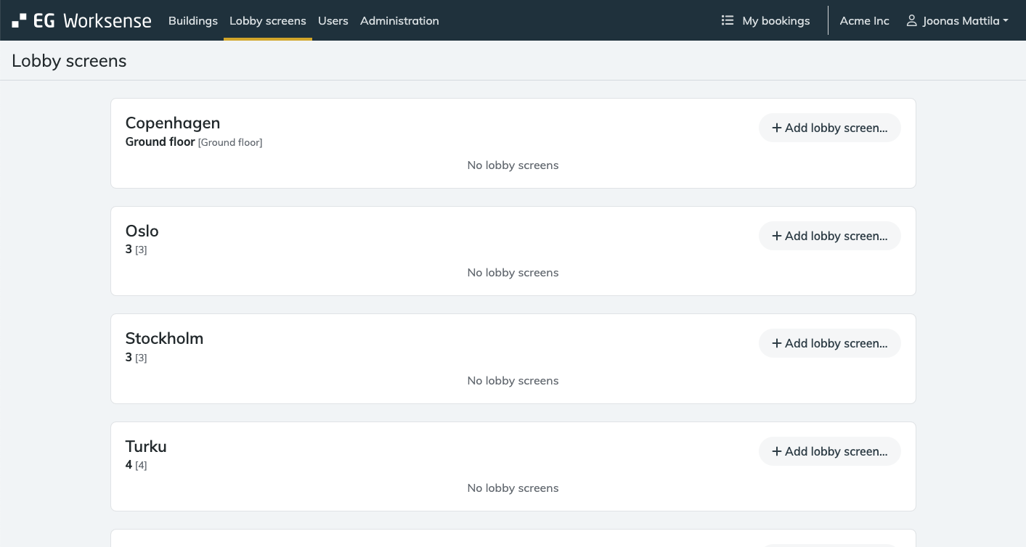Viewport: 1026px width, 547px height.
Task: Select the Lobby screens tab
Action: 267,21
